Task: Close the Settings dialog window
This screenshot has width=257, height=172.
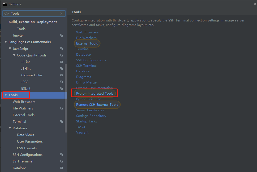Action: (255, 4)
